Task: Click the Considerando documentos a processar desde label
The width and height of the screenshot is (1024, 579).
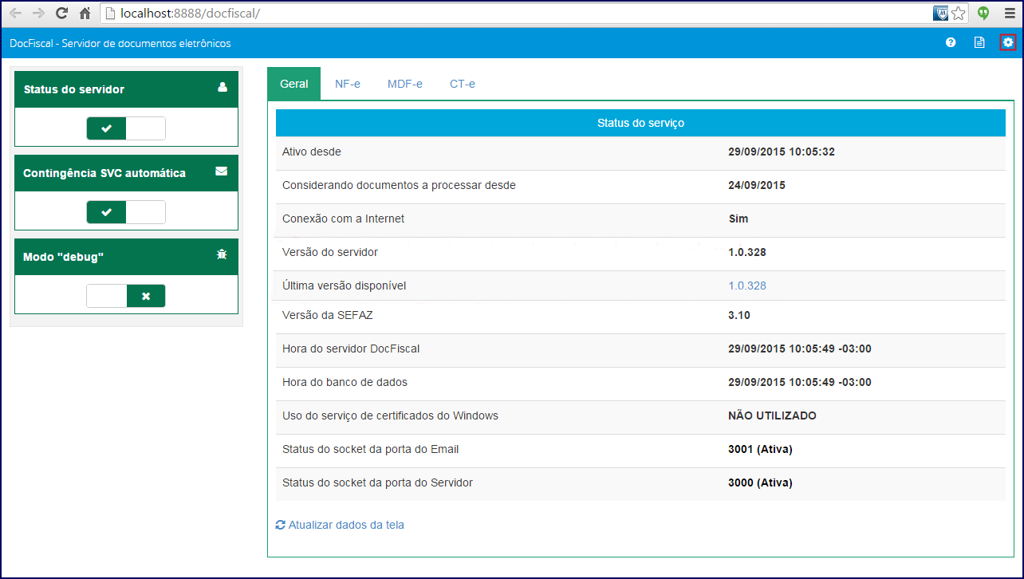Action: 400,185
